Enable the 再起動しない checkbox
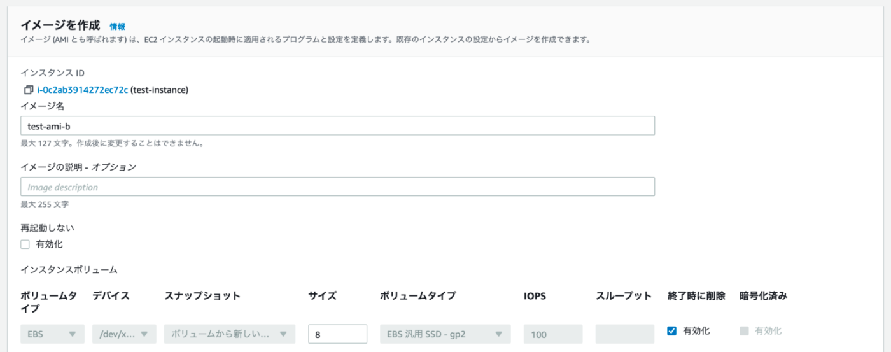891x352 pixels. tap(25, 244)
